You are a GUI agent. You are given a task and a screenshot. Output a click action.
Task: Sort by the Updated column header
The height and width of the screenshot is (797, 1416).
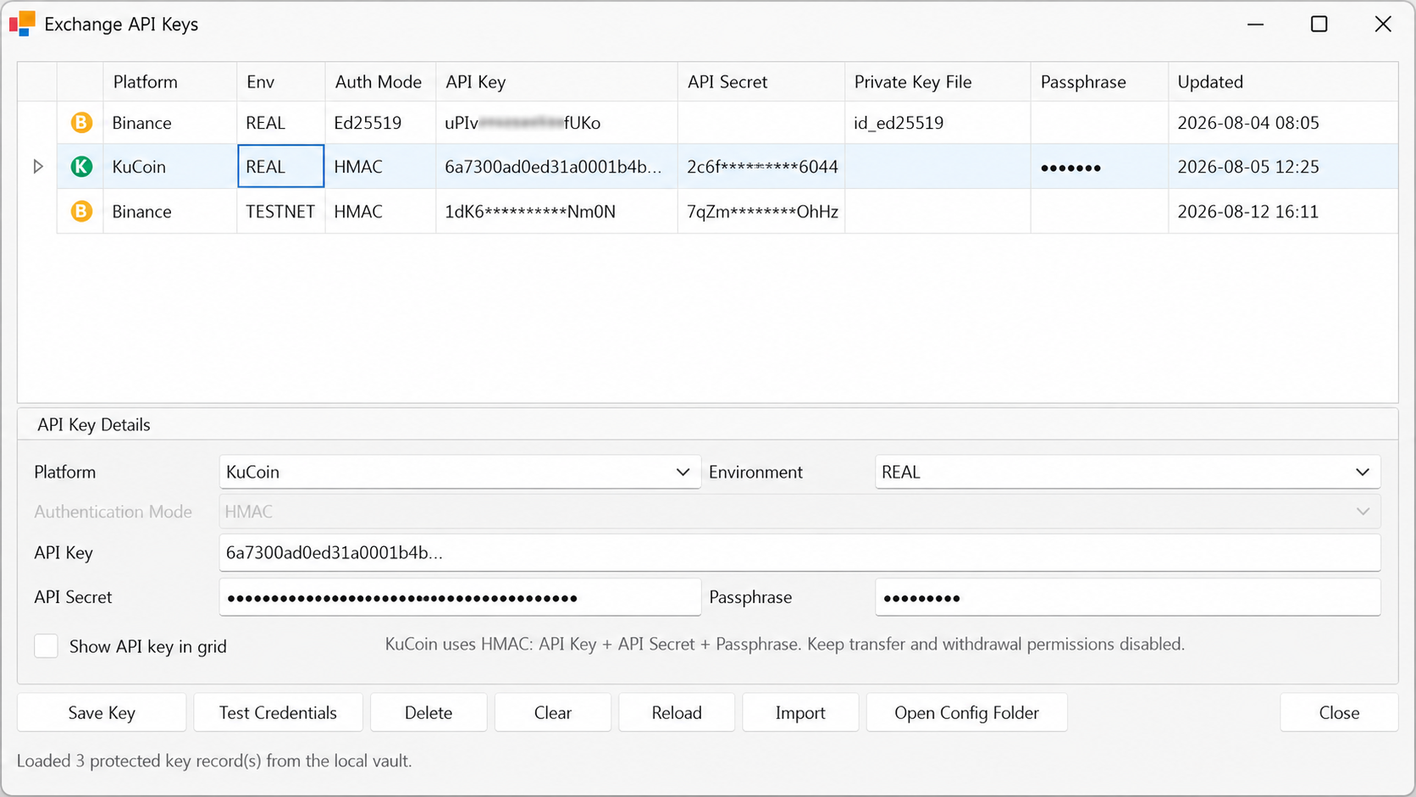[1283, 82]
